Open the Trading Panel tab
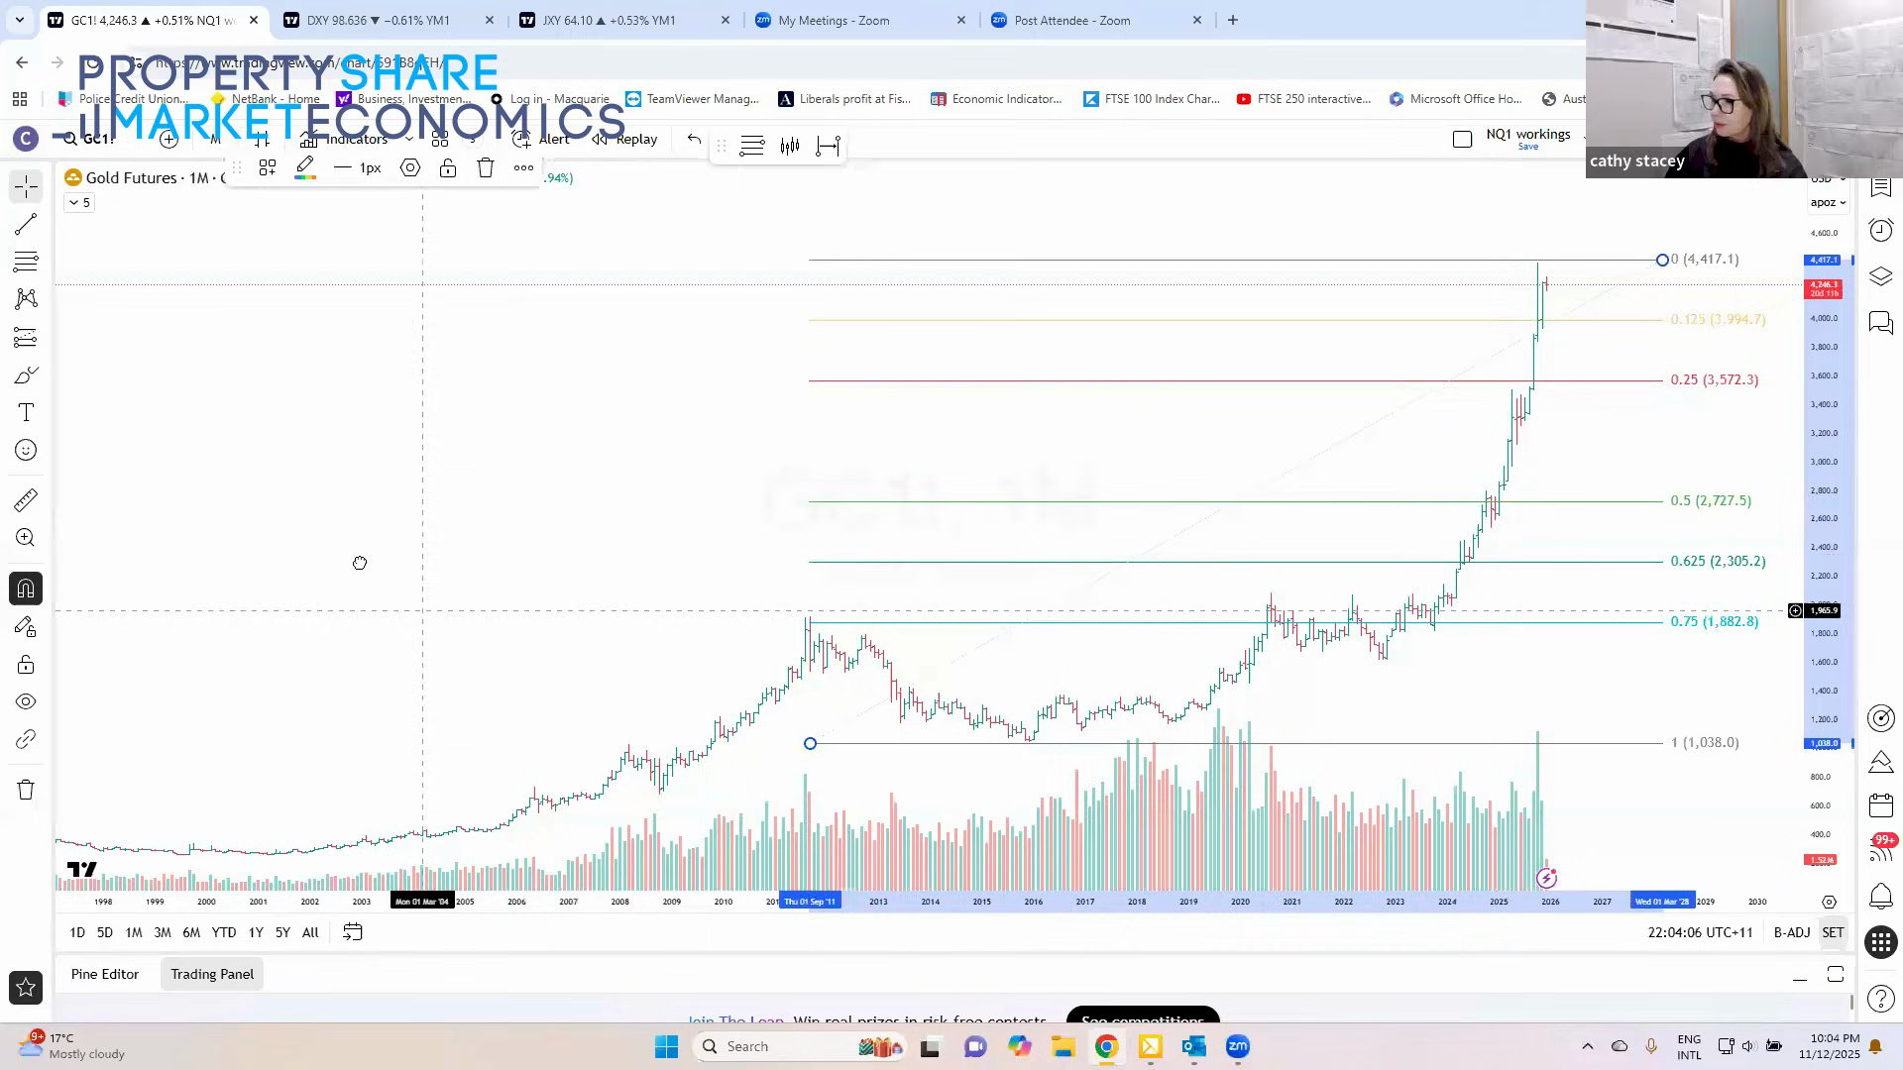This screenshot has width=1903, height=1070. [211, 974]
